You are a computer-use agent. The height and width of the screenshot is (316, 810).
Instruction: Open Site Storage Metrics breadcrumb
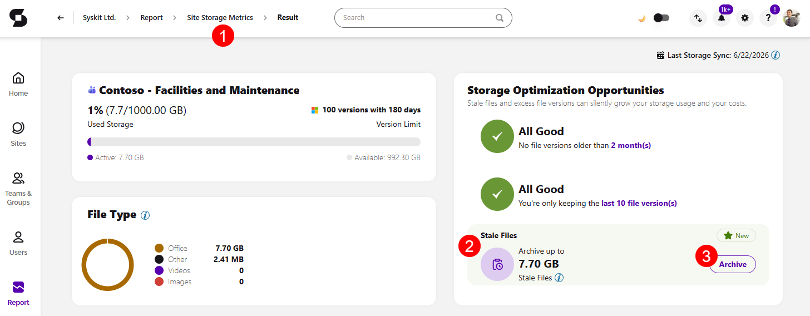coord(220,18)
